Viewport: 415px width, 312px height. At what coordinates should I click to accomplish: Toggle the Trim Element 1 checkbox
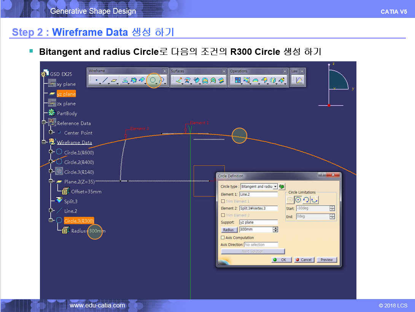click(223, 201)
